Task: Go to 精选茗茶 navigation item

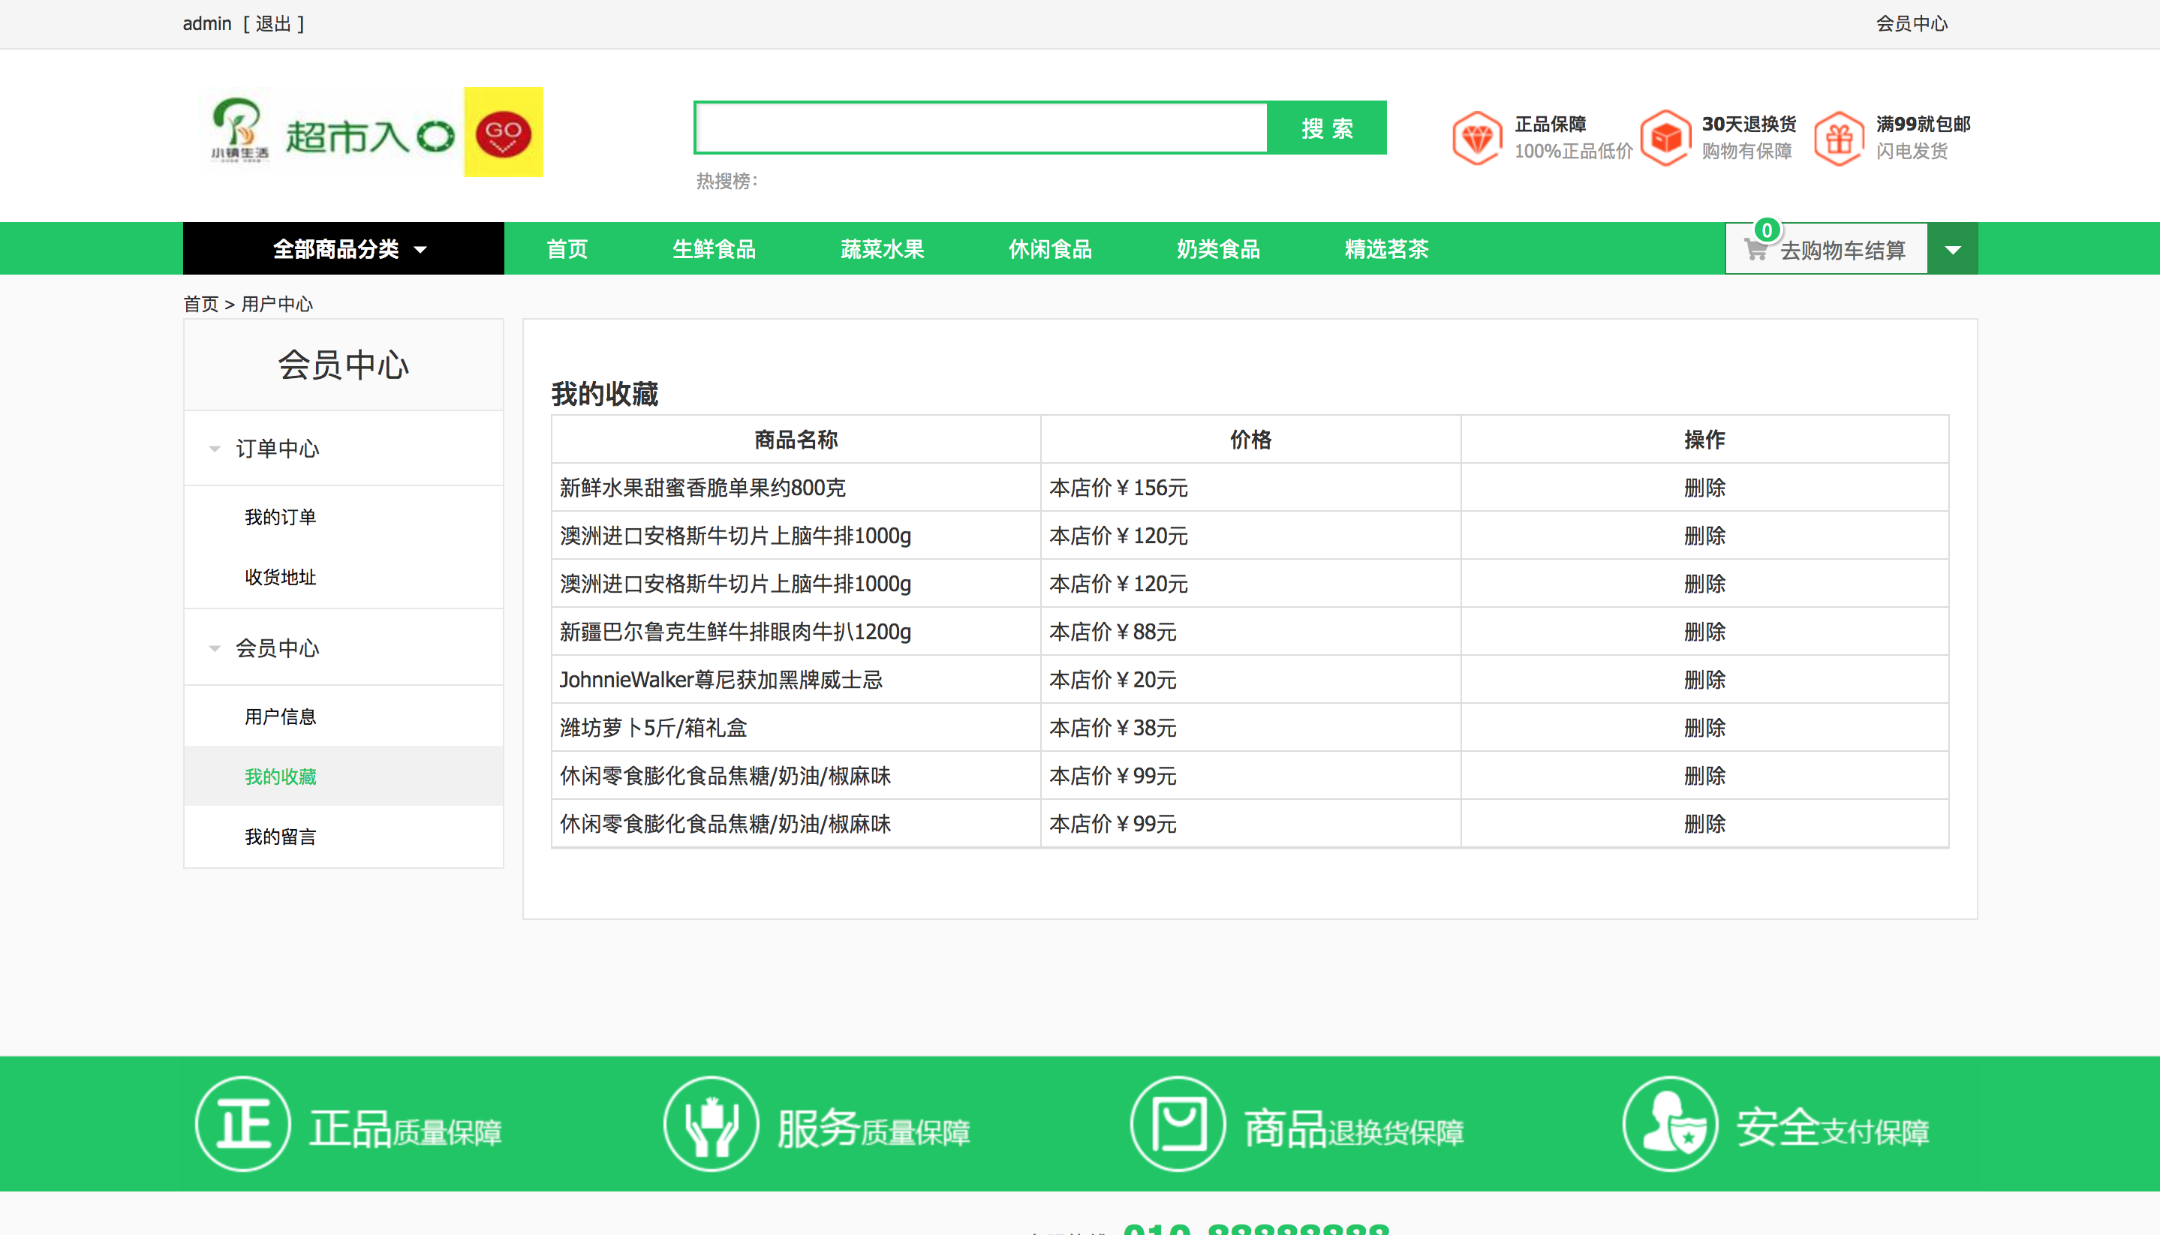Action: 1386,248
